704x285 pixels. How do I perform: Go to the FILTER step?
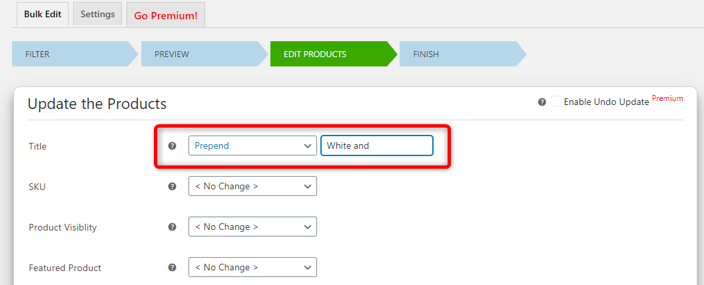75,54
